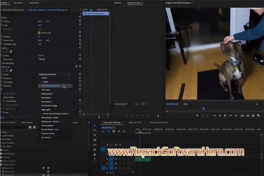This screenshot has width=264, height=176.
Task: Toggle the Uniform Scale checkbox
Action: coord(39,33)
